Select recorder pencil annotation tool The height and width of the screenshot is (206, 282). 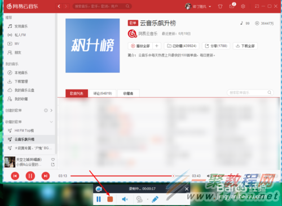click(155, 199)
